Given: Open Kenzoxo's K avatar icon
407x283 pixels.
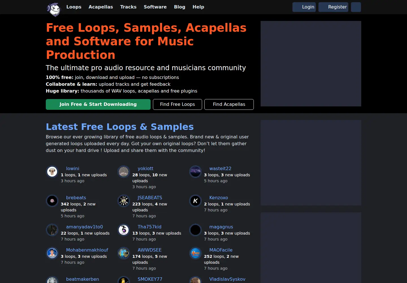Looking at the screenshot, I should [x=195, y=201].
